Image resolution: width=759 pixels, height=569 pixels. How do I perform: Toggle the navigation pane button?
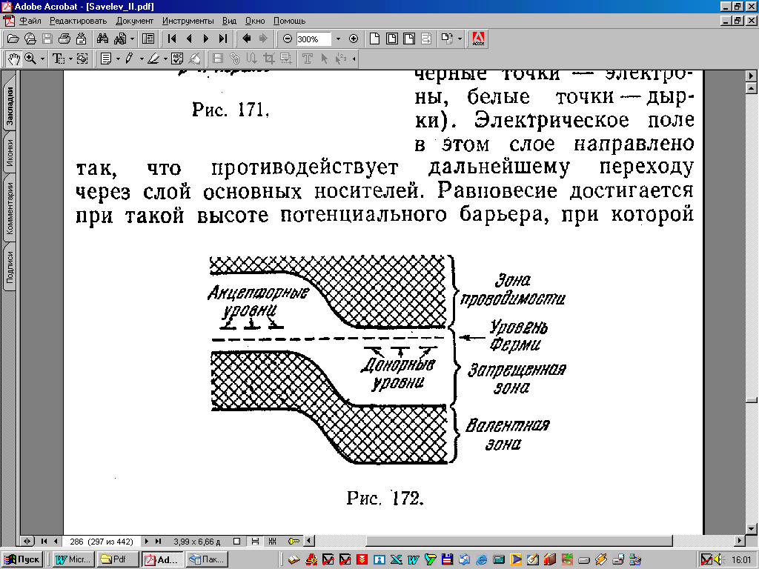pyautogui.click(x=148, y=39)
